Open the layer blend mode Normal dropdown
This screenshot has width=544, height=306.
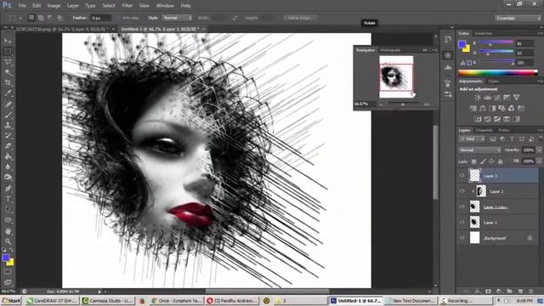coord(479,150)
